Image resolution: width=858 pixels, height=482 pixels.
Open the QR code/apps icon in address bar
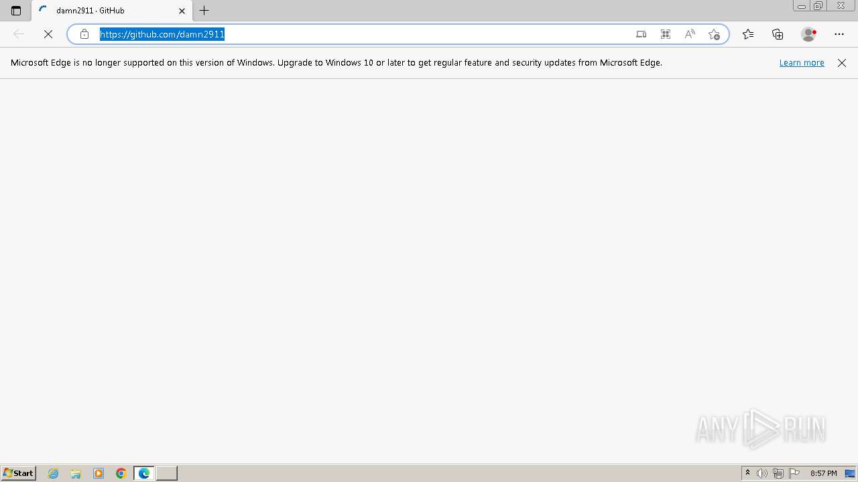pos(666,34)
